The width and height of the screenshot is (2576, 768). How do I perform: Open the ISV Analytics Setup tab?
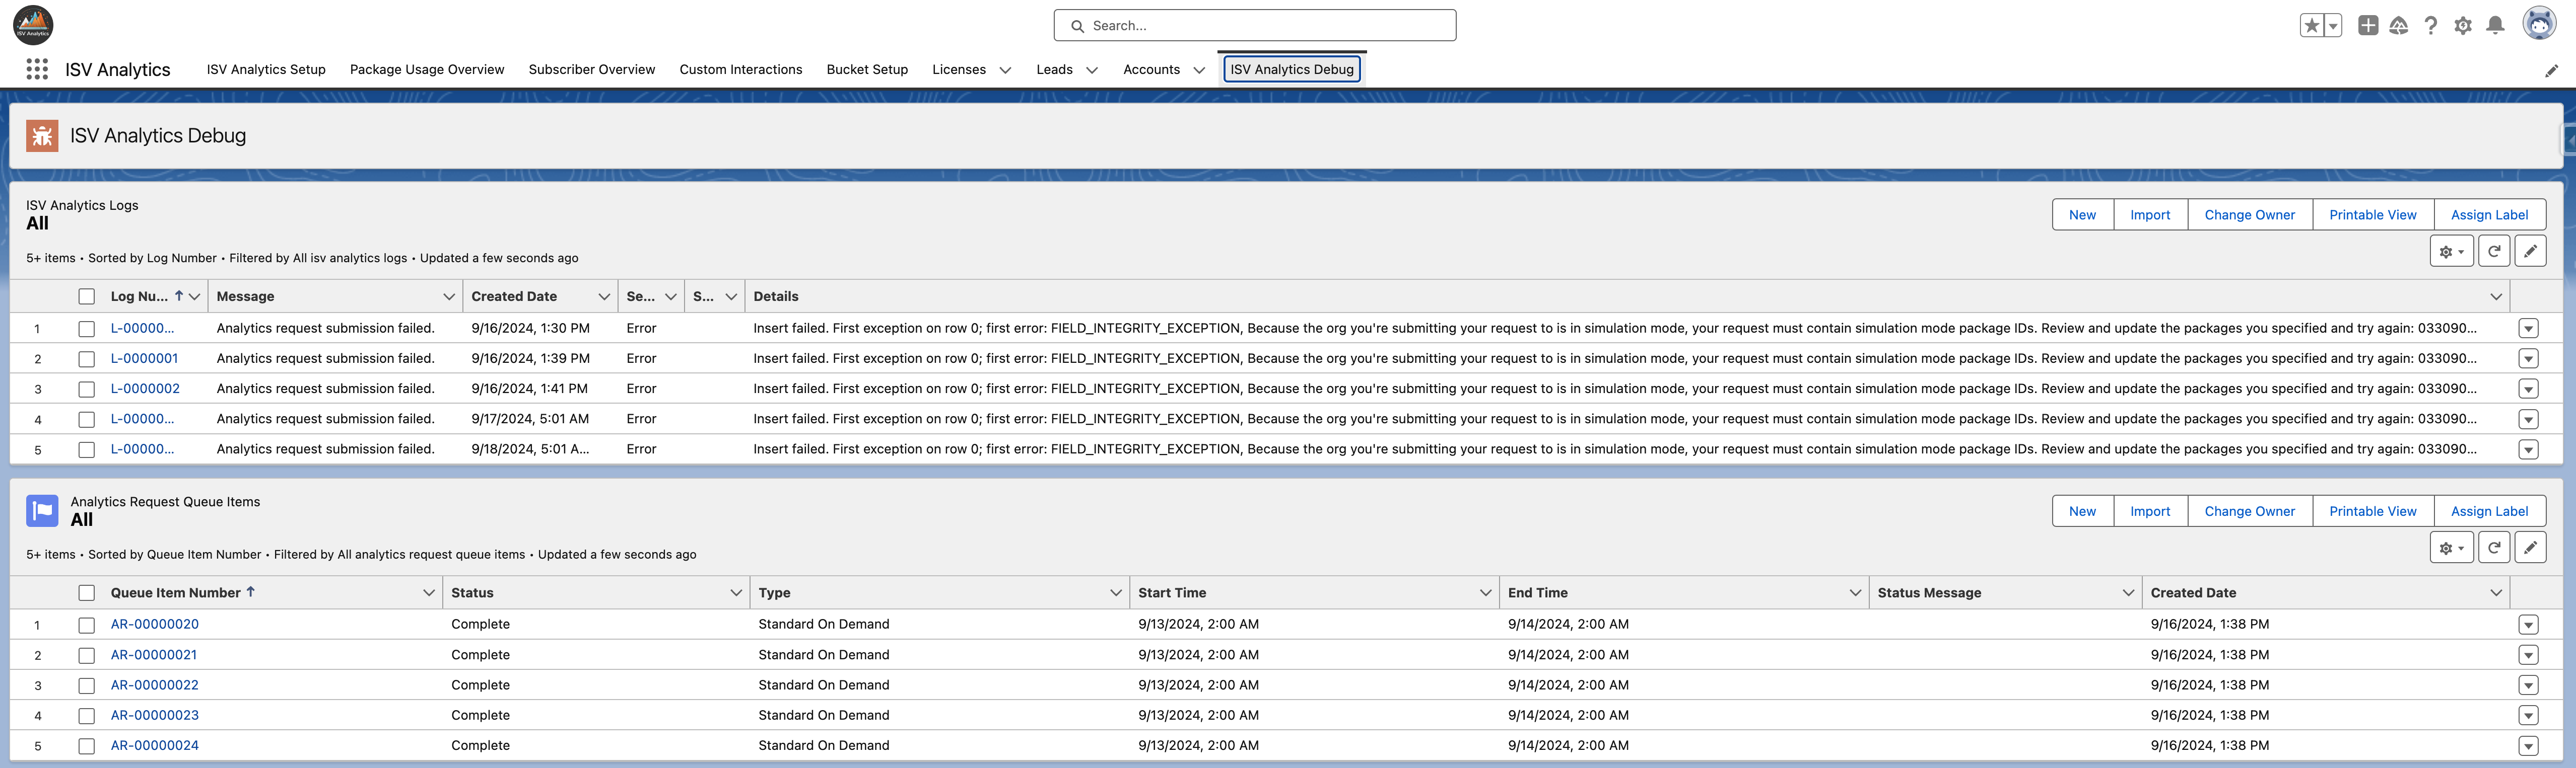(266, 69)
